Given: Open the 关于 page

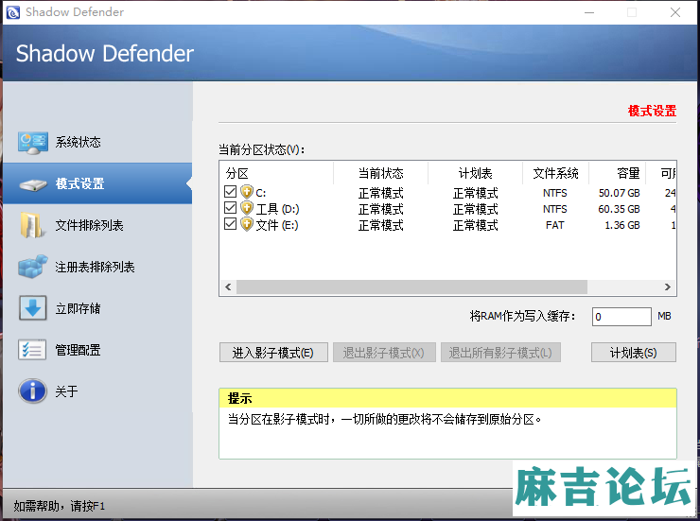Looking at the screenshot, I should (97, 391).
